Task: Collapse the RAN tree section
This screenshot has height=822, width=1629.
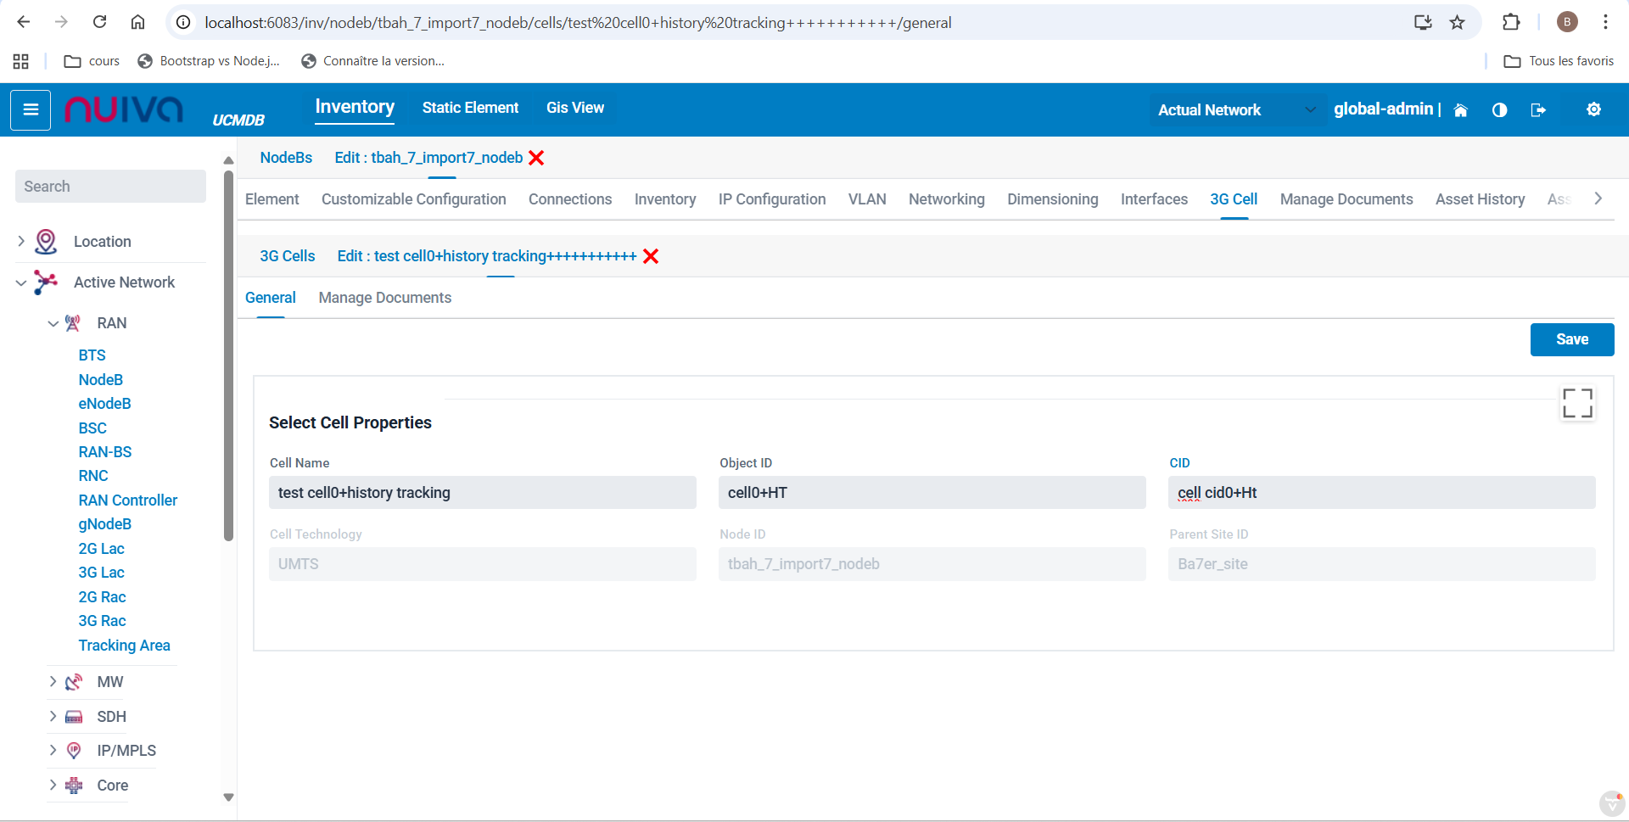Action: coord(53,323)
